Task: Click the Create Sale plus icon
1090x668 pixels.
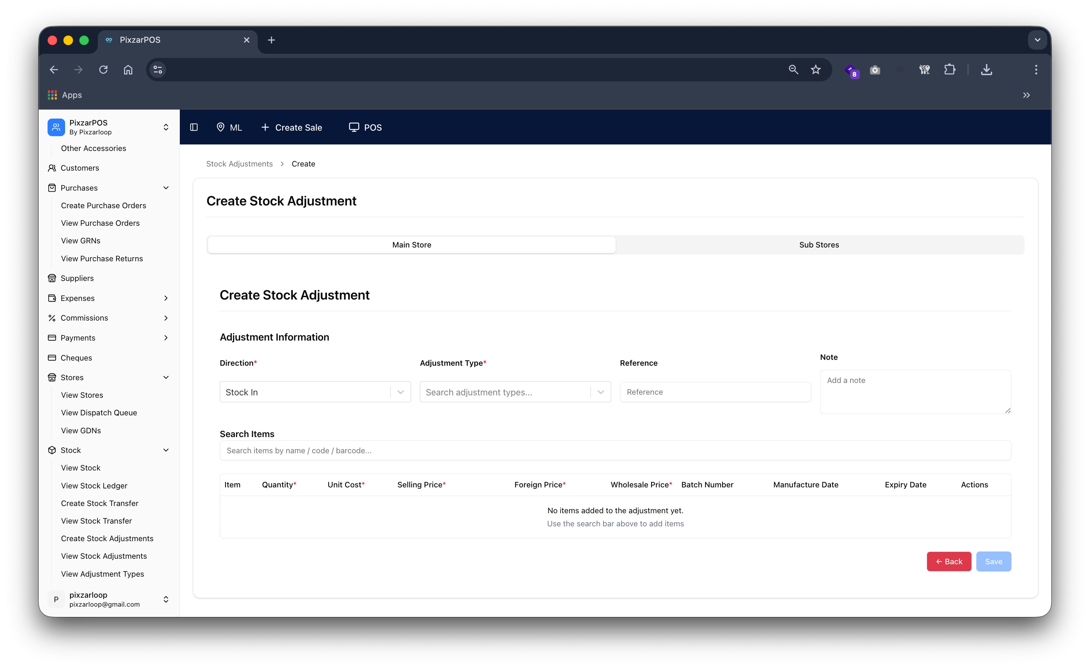Action: [265, 127]
